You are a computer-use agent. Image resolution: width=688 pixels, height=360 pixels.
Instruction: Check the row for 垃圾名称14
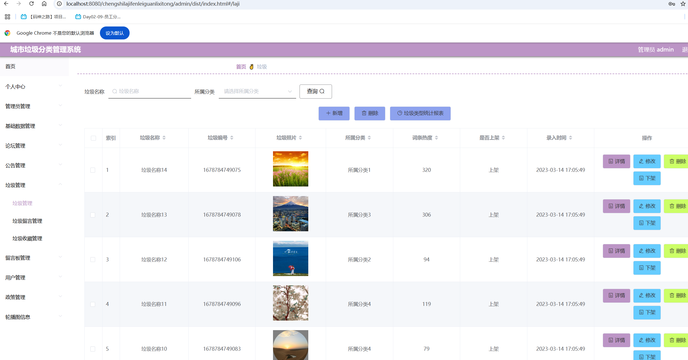(93, 170)
